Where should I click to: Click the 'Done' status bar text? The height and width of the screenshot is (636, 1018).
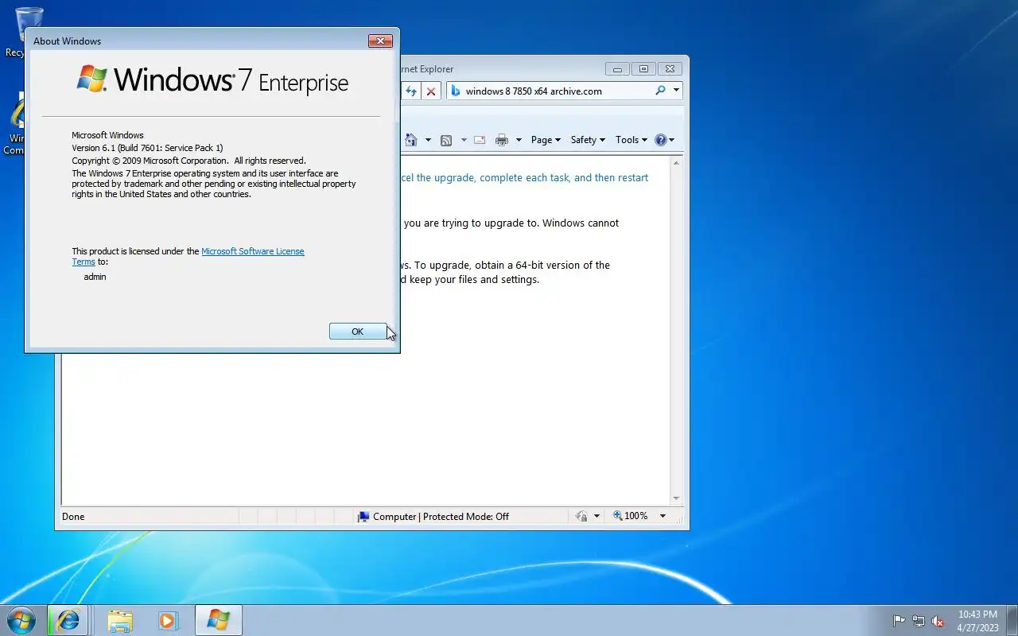point(73,517)
